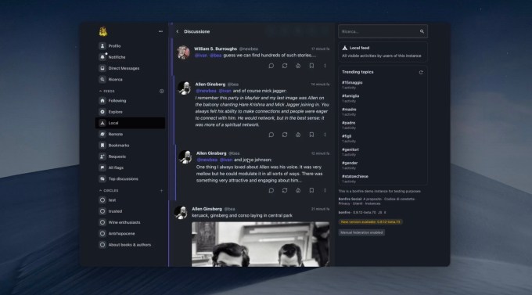The image size is (532, 295).
Task: Click William S. Burroughs's avatar
Action: (x=184, y=52)
